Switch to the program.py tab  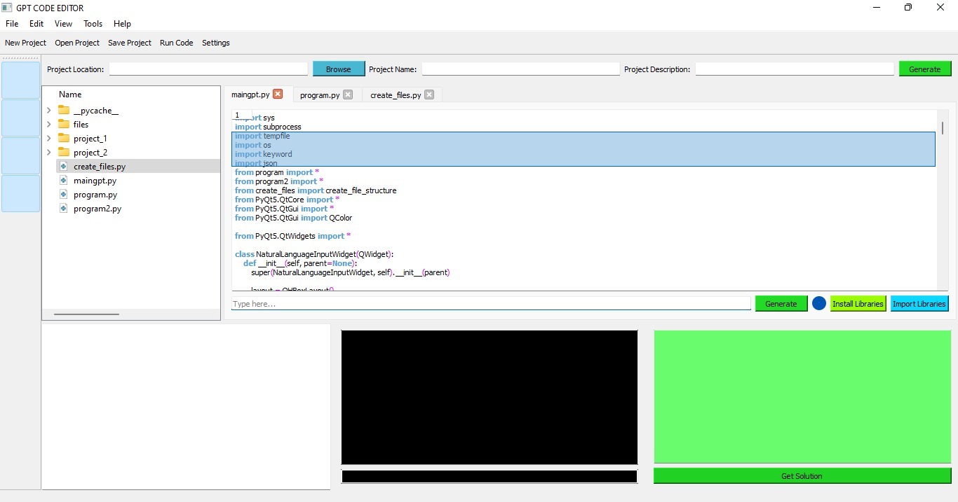pos(319,95)
